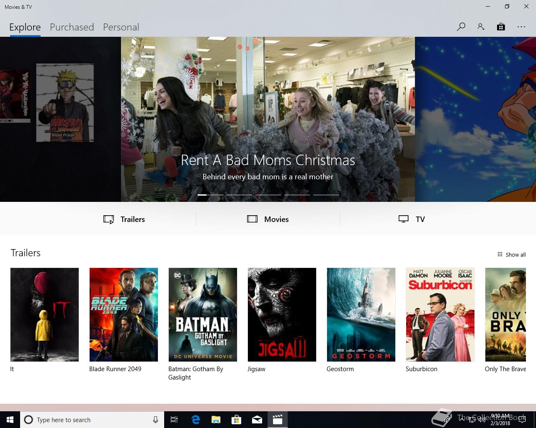This screenshot has height=428, width=536.
Task: Click the Suburbicon title text
Action: tap(421, 369)
